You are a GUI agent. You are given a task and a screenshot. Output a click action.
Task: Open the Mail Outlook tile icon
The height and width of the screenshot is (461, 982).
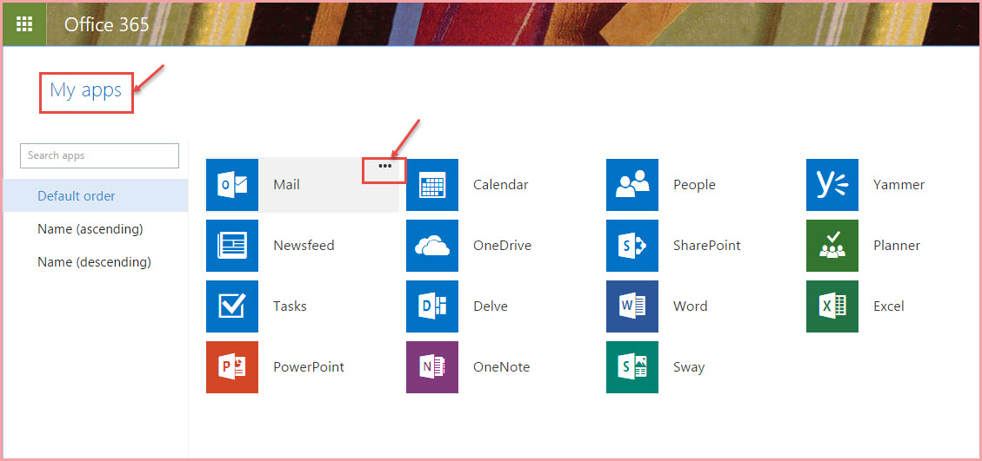pyautogui.click(x=231, y=185)
